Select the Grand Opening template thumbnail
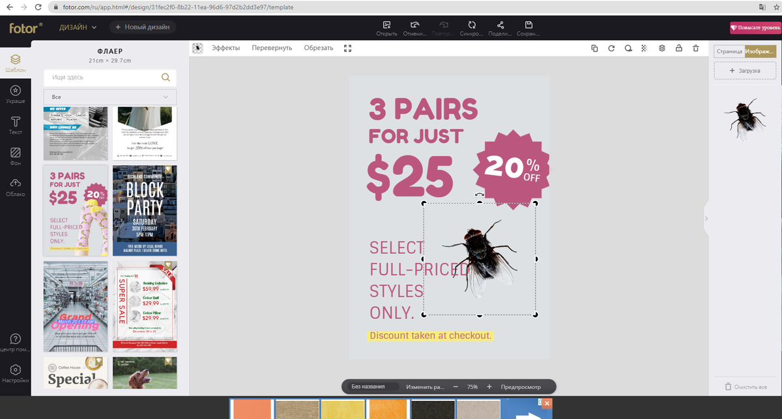Image resolution: width=782 pixels, height=419 pixels. (76, 306)
